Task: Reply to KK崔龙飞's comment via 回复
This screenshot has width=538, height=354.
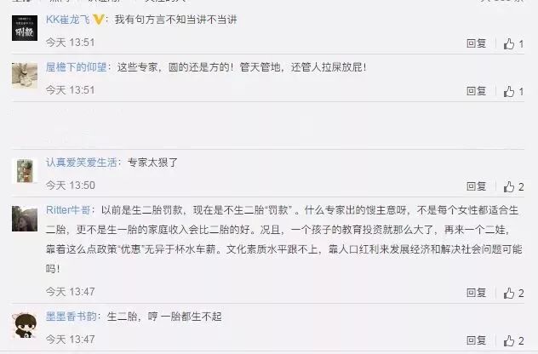Action: pos(476,43)
